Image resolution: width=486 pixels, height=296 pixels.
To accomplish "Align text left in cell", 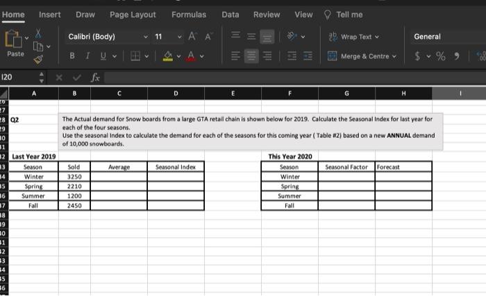I will click(x=235, y=56).
